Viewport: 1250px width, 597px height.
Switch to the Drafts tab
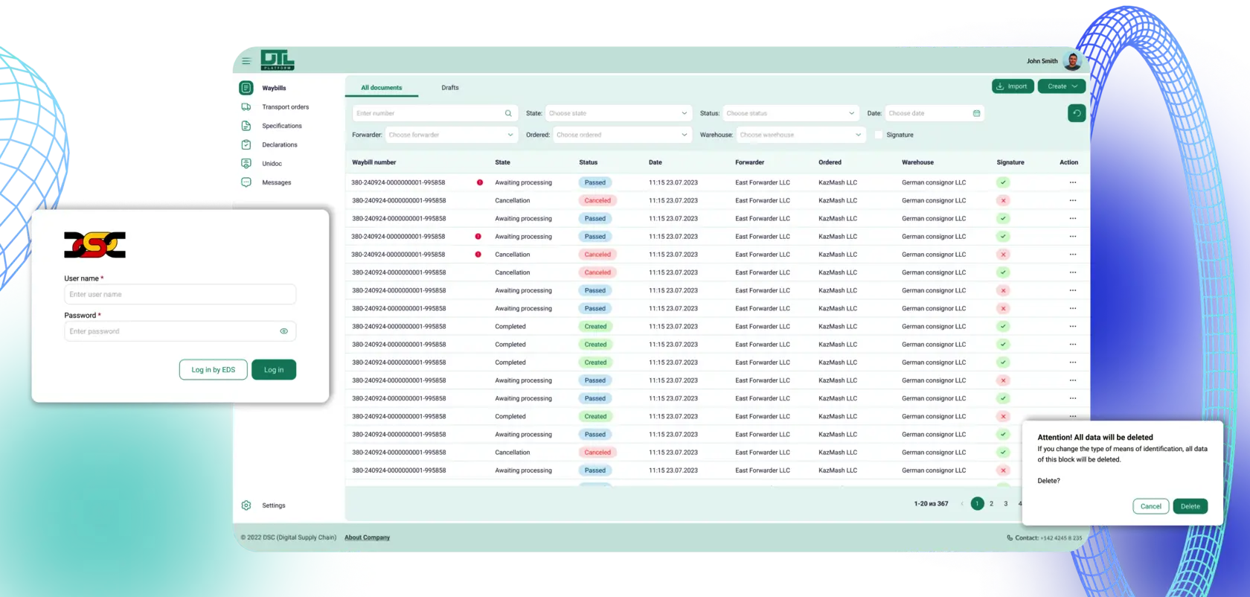450,88
